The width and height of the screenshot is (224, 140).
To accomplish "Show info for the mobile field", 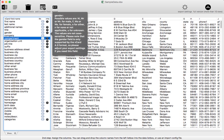I will click(47, 111).
